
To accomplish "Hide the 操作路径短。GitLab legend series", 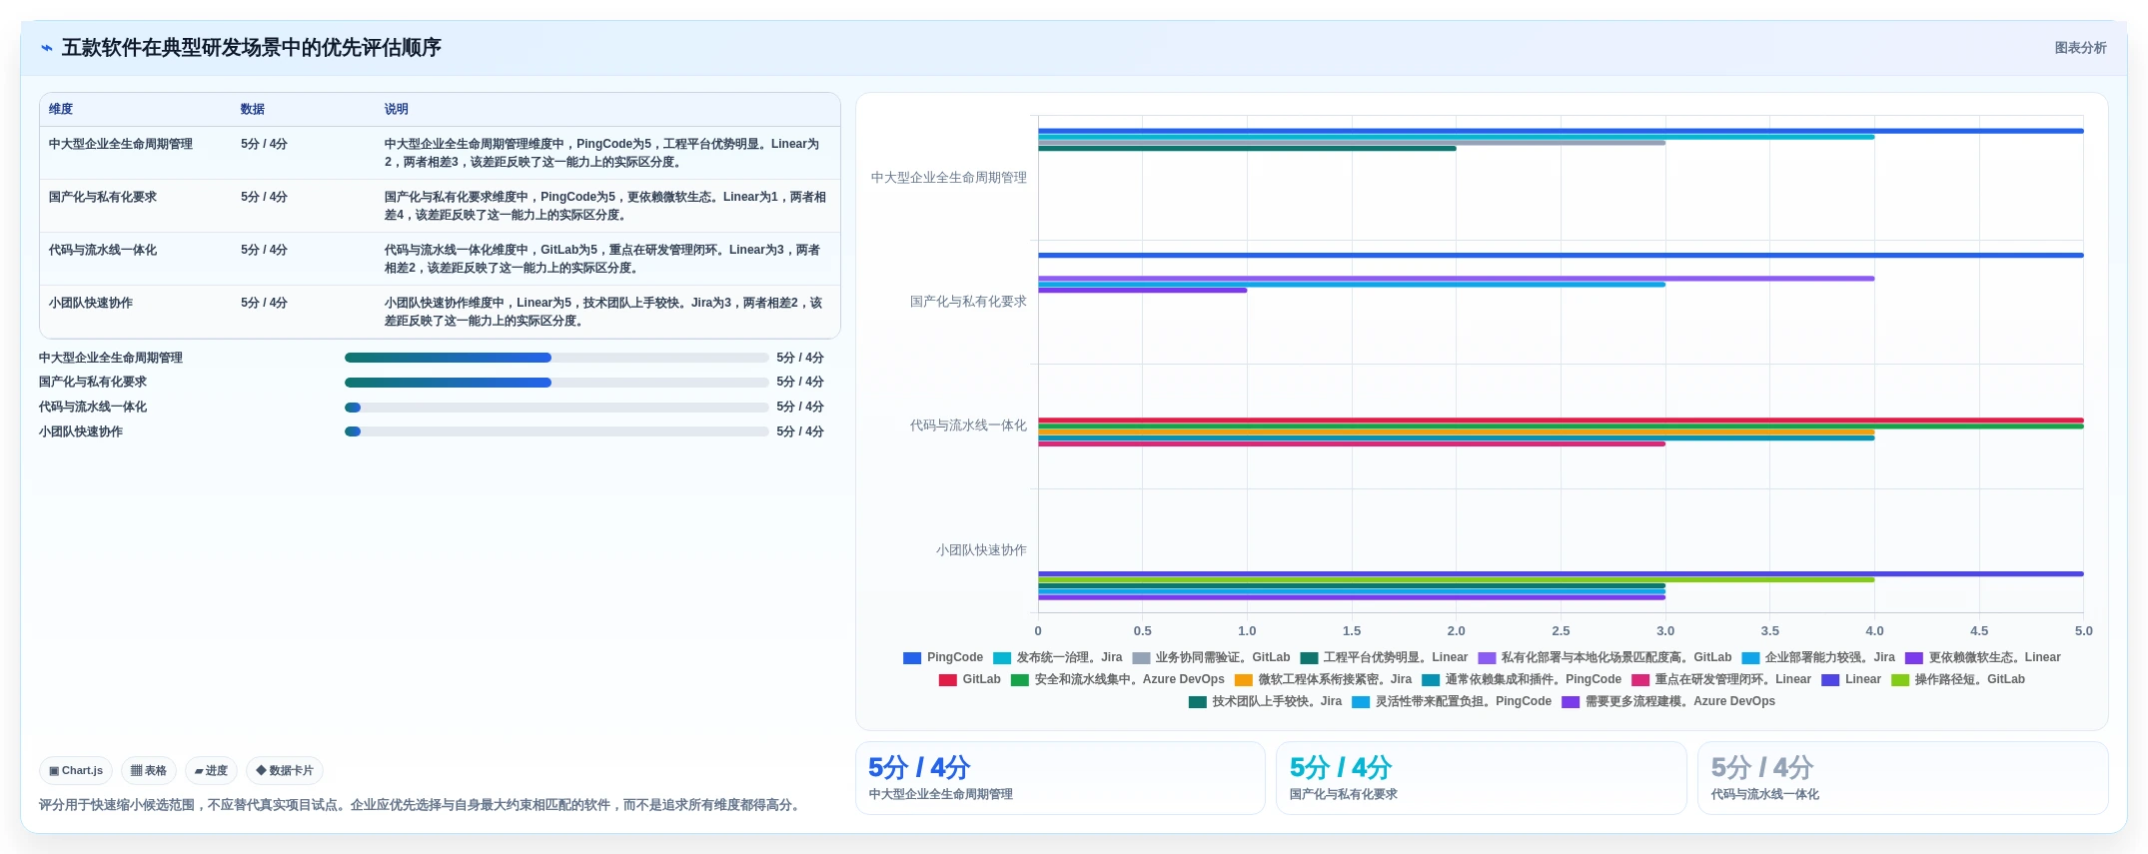I will (x=1958, y=679).
